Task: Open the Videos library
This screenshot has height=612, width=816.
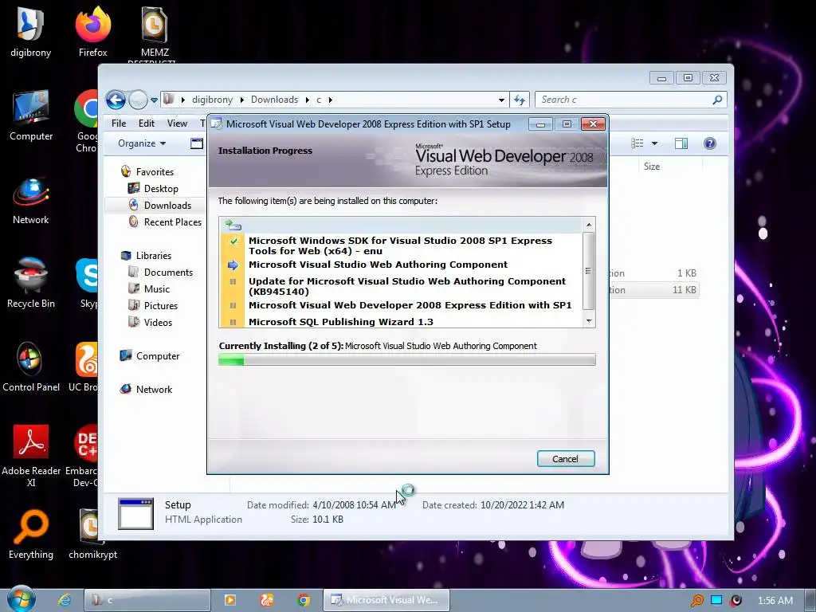Action: pos(158,322)
